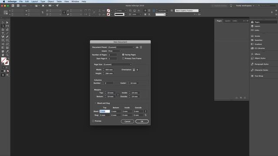Switch to the Links tab in panel
This screenshot has height=156, width=278.
click(235, 21)
